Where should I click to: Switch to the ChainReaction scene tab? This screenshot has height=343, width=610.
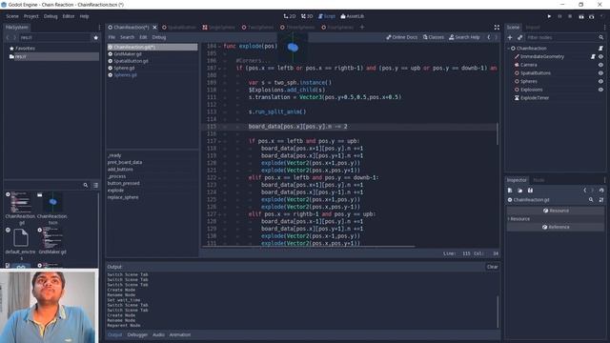point(131,28)
